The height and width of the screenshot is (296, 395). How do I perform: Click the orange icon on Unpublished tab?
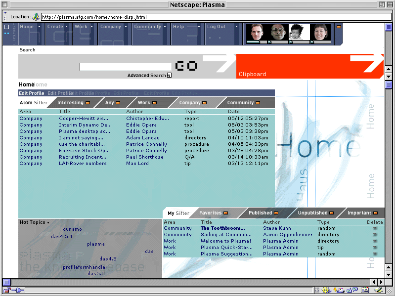tap(332, 213)
